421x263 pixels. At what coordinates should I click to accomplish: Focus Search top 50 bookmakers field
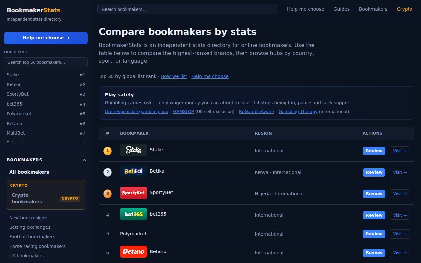pos(46,62)
